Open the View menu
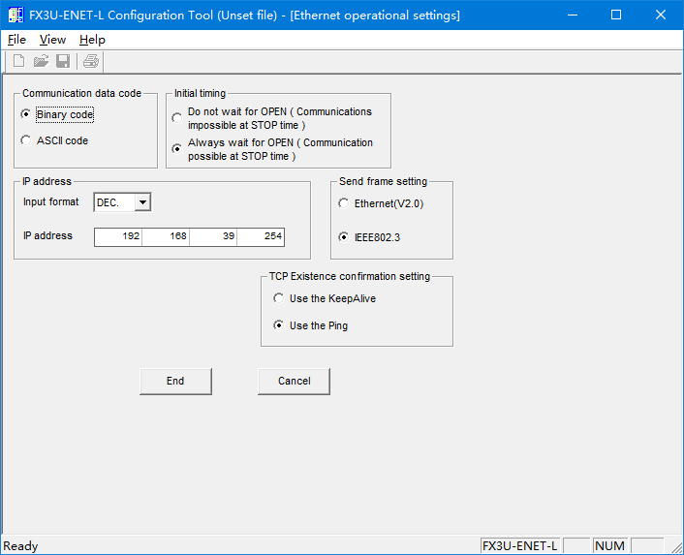 (52, 40)
